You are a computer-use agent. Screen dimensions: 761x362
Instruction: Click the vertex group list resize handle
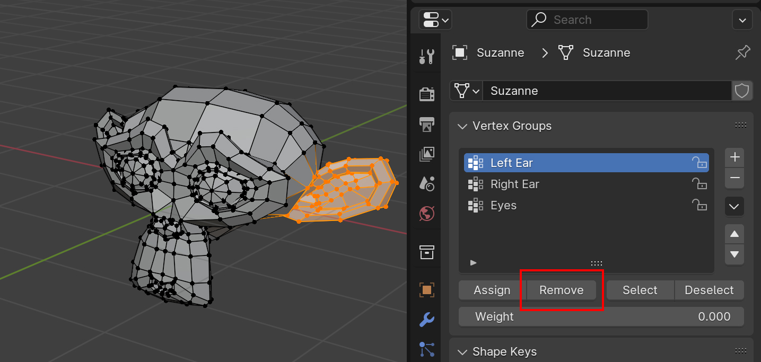(x=597, y=263)
